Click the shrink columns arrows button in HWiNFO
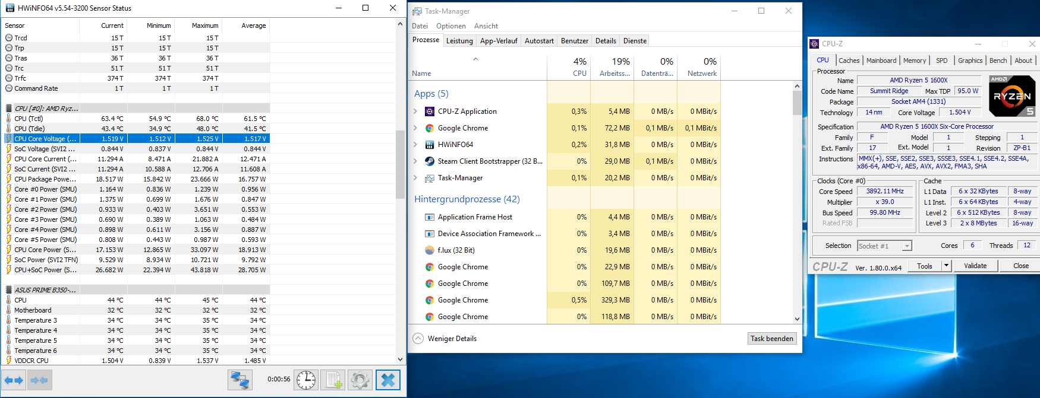This screenshot has width=1040, height=398. pyautogui.click(x=39, y=380)
